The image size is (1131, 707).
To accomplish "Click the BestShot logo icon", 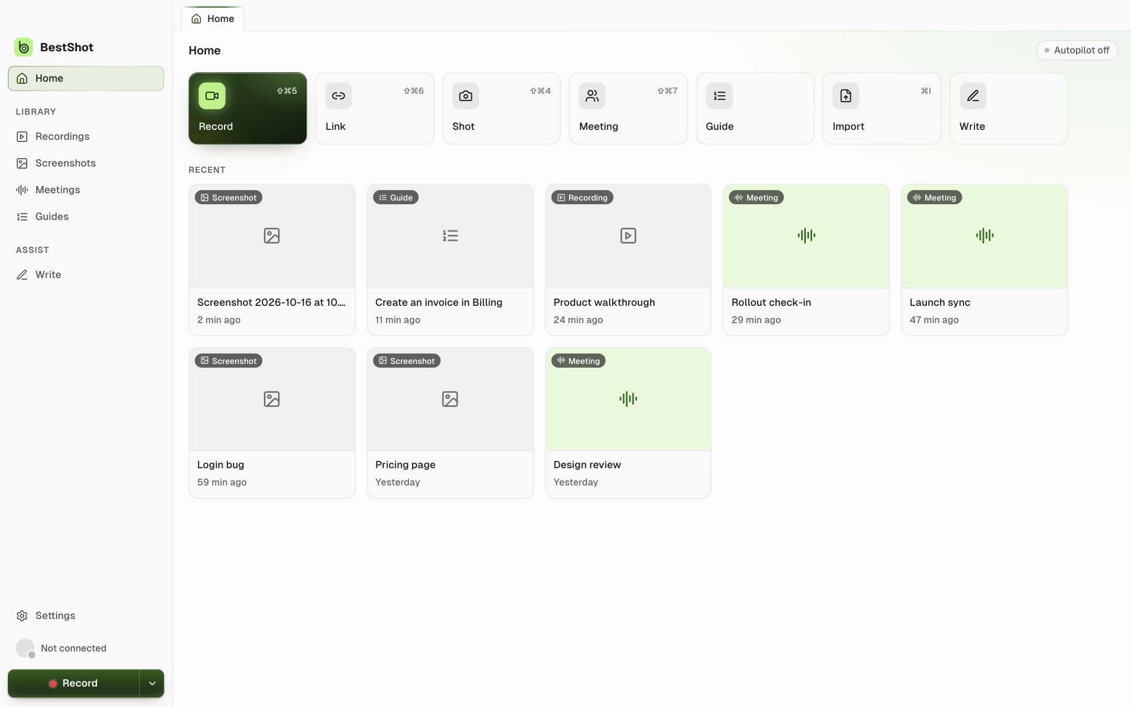I will coord(24,47).
